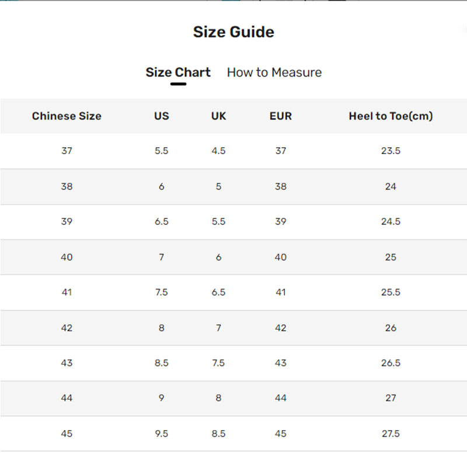The width and height of the screenshot is (467, 467).
Task: Switch to the How to Measure tab
Action: coord(274,72)
